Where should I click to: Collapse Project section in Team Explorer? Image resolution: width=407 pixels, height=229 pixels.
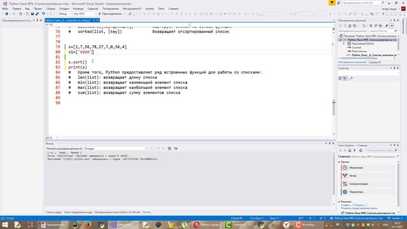[x=339, y=162]
